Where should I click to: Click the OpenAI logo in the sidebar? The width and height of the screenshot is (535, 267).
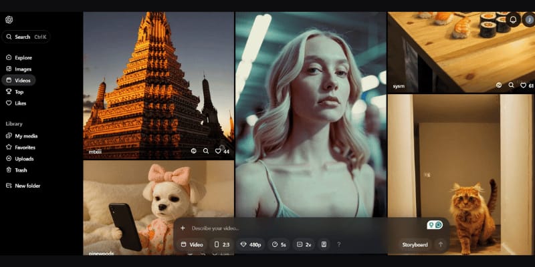coord(9,21)
